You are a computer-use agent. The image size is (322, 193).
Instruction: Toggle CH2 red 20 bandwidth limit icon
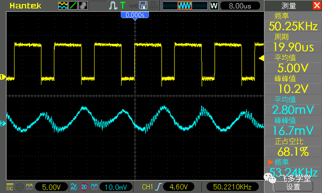tap(84, 187)
